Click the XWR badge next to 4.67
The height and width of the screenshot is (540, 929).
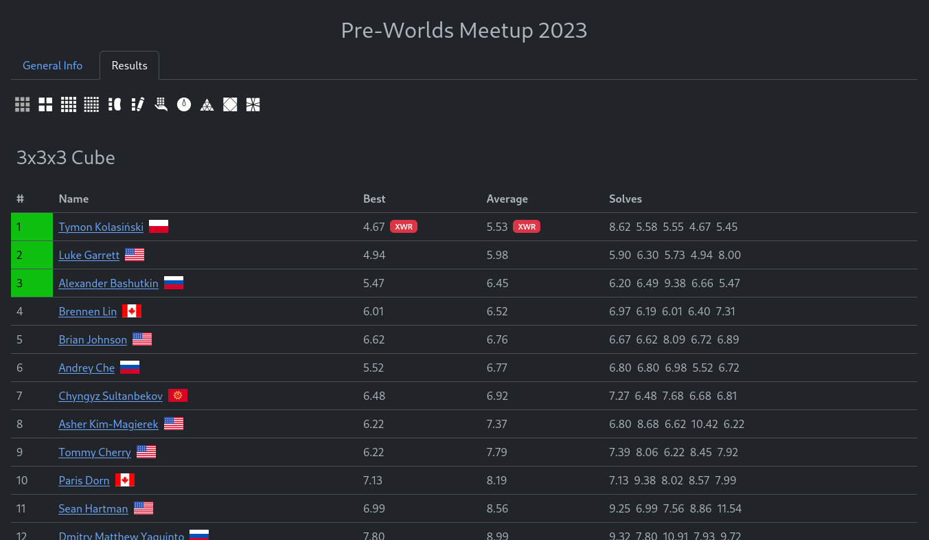[x=404, y=227]
